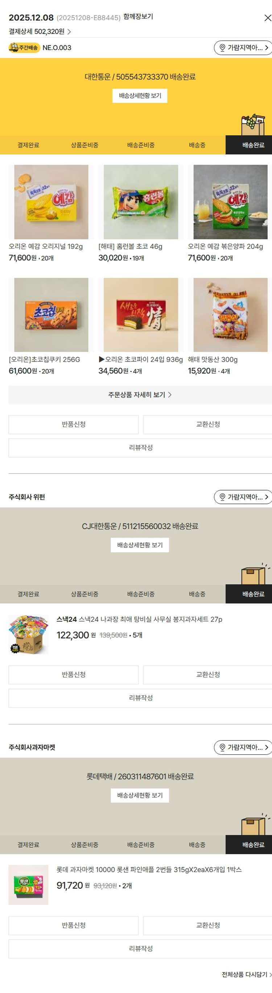This screenshot has width=272, height=993.
Task: Close the order detail with the X icon
Action: 267,18
